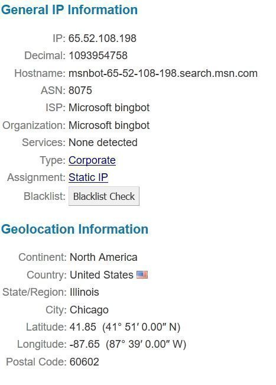Click the msnbot hostname text
The height and width of the screenshot is (385, 276).
click(x=163, y=73)
